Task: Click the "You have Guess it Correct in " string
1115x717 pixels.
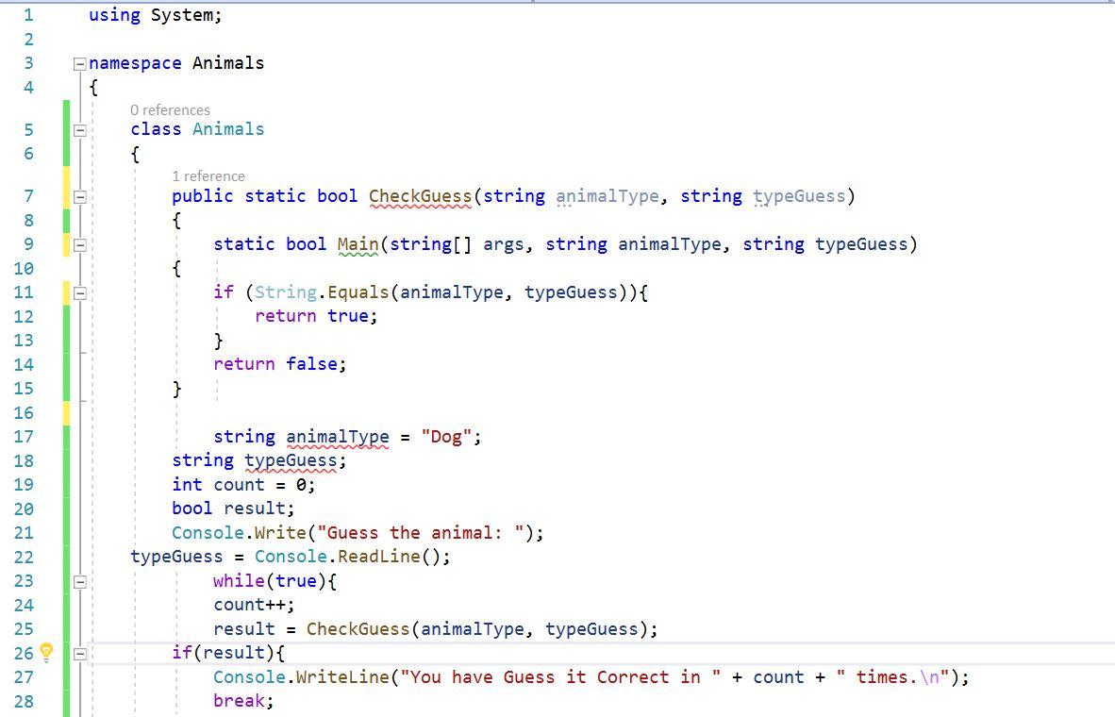Action: pyautogui.click(x=560, y=677)
